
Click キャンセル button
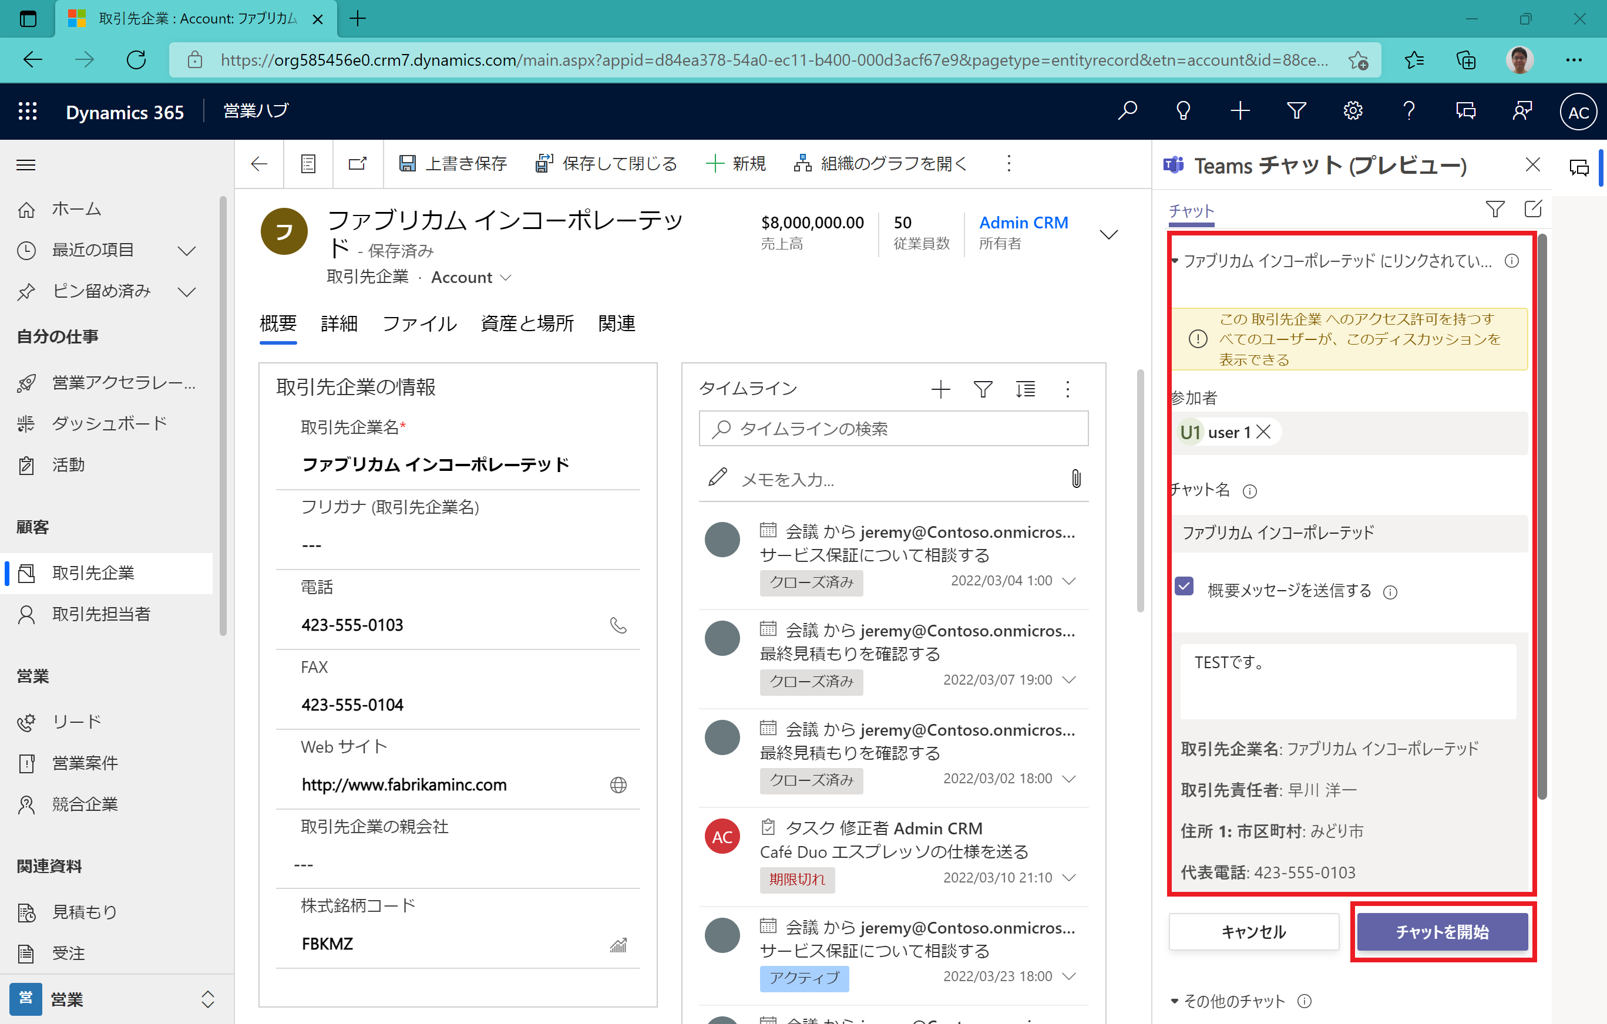coord(1253,931)
